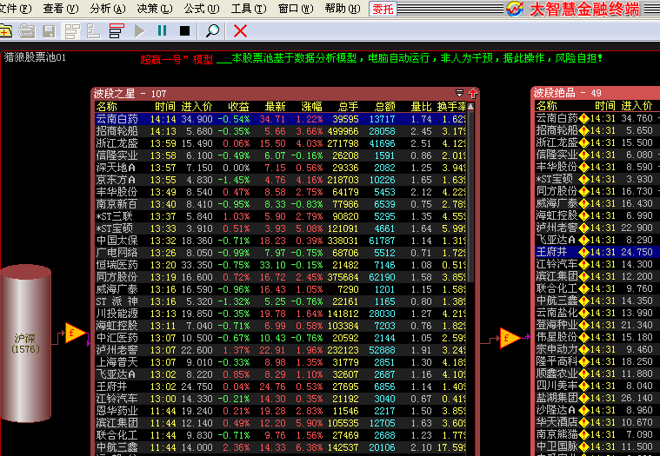Click the scroll-up arrow of 波段之星 list
This screenshot has height=456, width=660.
click(x=470, y=107)
